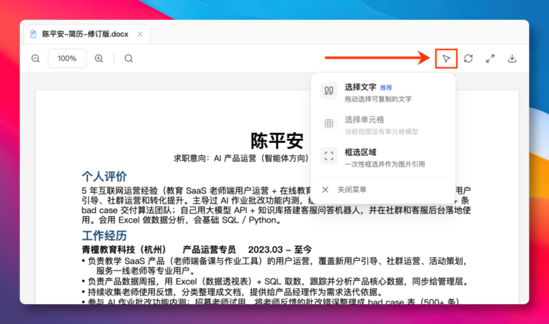Click the 100% zoom level field
The image size is (549, 324).
[x=67, y=59]
